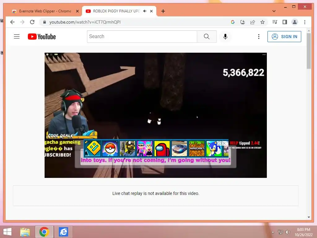Click the Among Us red crewmate ad

(162, 148)
